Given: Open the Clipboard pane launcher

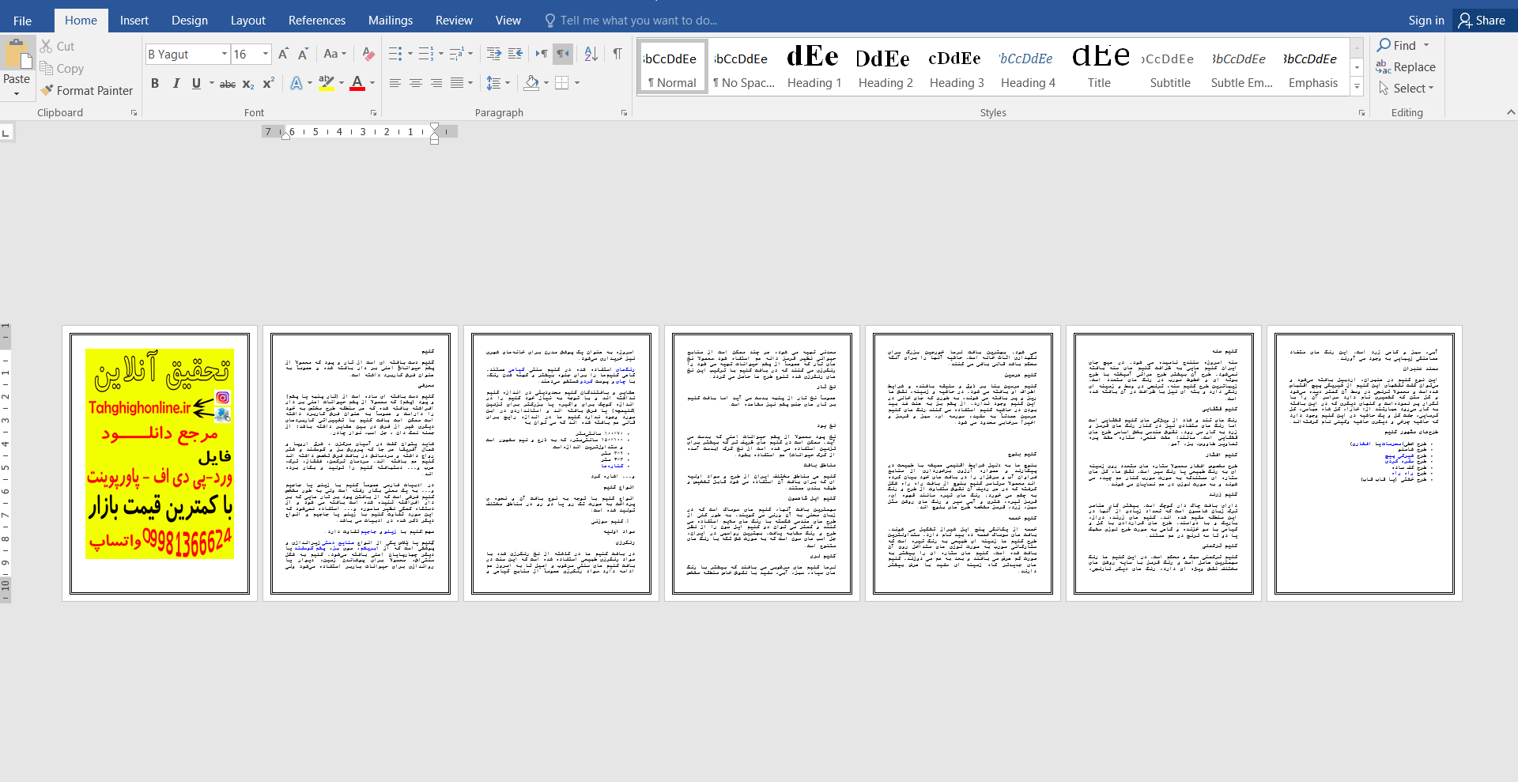Looking at the screenshot, I should (x=134, y=113).
